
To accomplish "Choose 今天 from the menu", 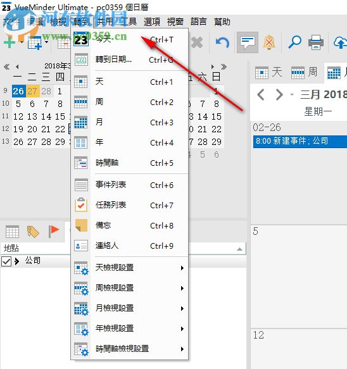I will click(130, 39).
